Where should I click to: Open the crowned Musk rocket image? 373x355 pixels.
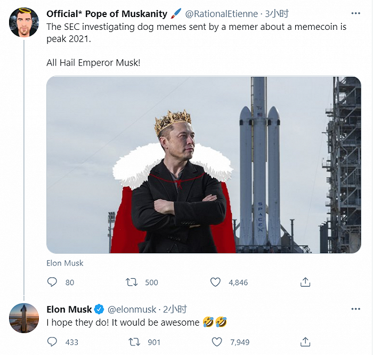[204, 165]
